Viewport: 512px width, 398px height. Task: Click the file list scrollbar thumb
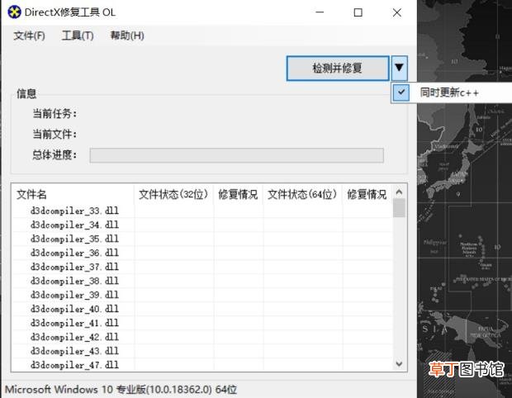coord(399,208)
